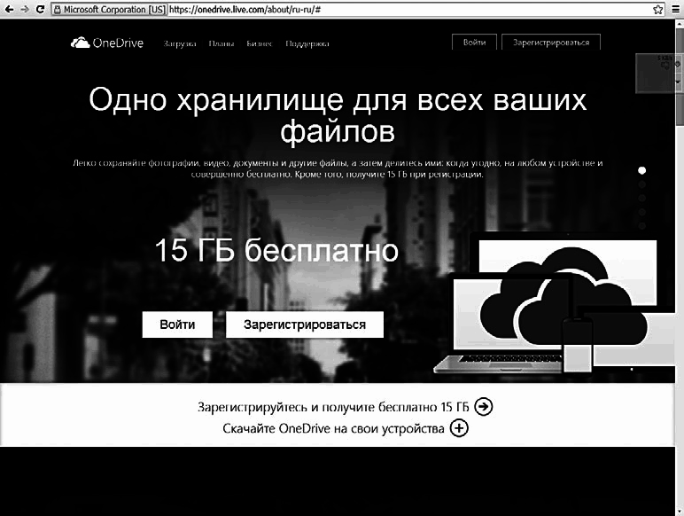Open the browser hamburger menu

pos(676,9)
